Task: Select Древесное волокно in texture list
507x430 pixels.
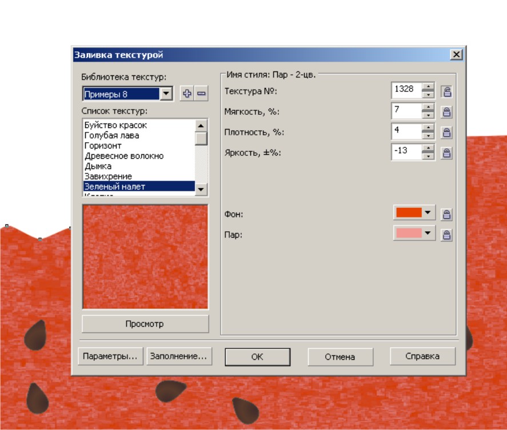Action: [124, 156]
